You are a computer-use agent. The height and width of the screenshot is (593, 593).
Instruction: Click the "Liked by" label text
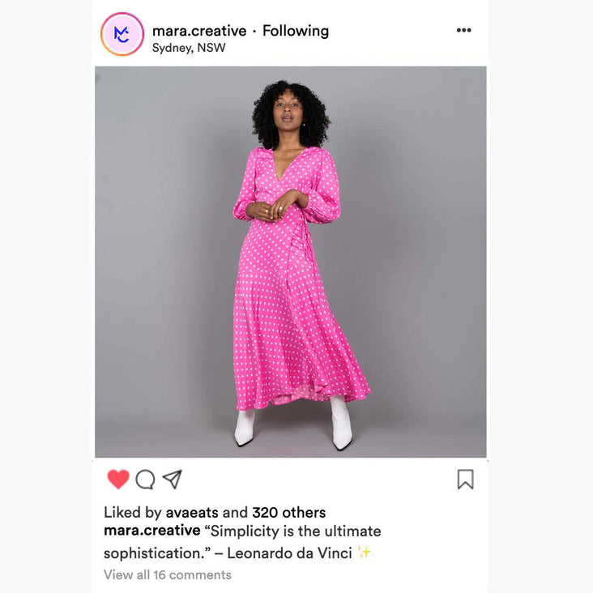coord(133,513)
